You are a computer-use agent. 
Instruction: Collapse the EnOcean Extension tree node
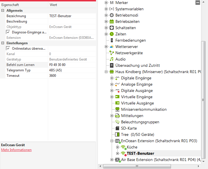112,141
